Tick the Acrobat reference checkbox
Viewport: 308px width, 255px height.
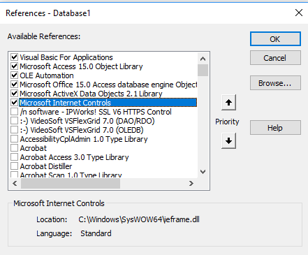coord(15,148)
